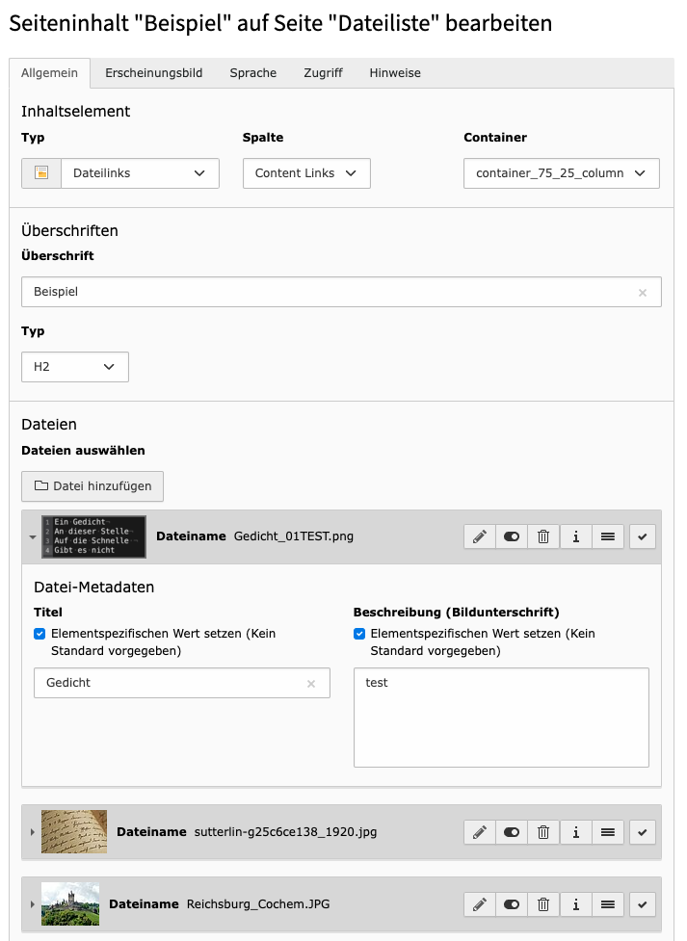Click the file name Gedicht_01TEST.png
Screen dimensions: 687x941
[x=294, y=536]
